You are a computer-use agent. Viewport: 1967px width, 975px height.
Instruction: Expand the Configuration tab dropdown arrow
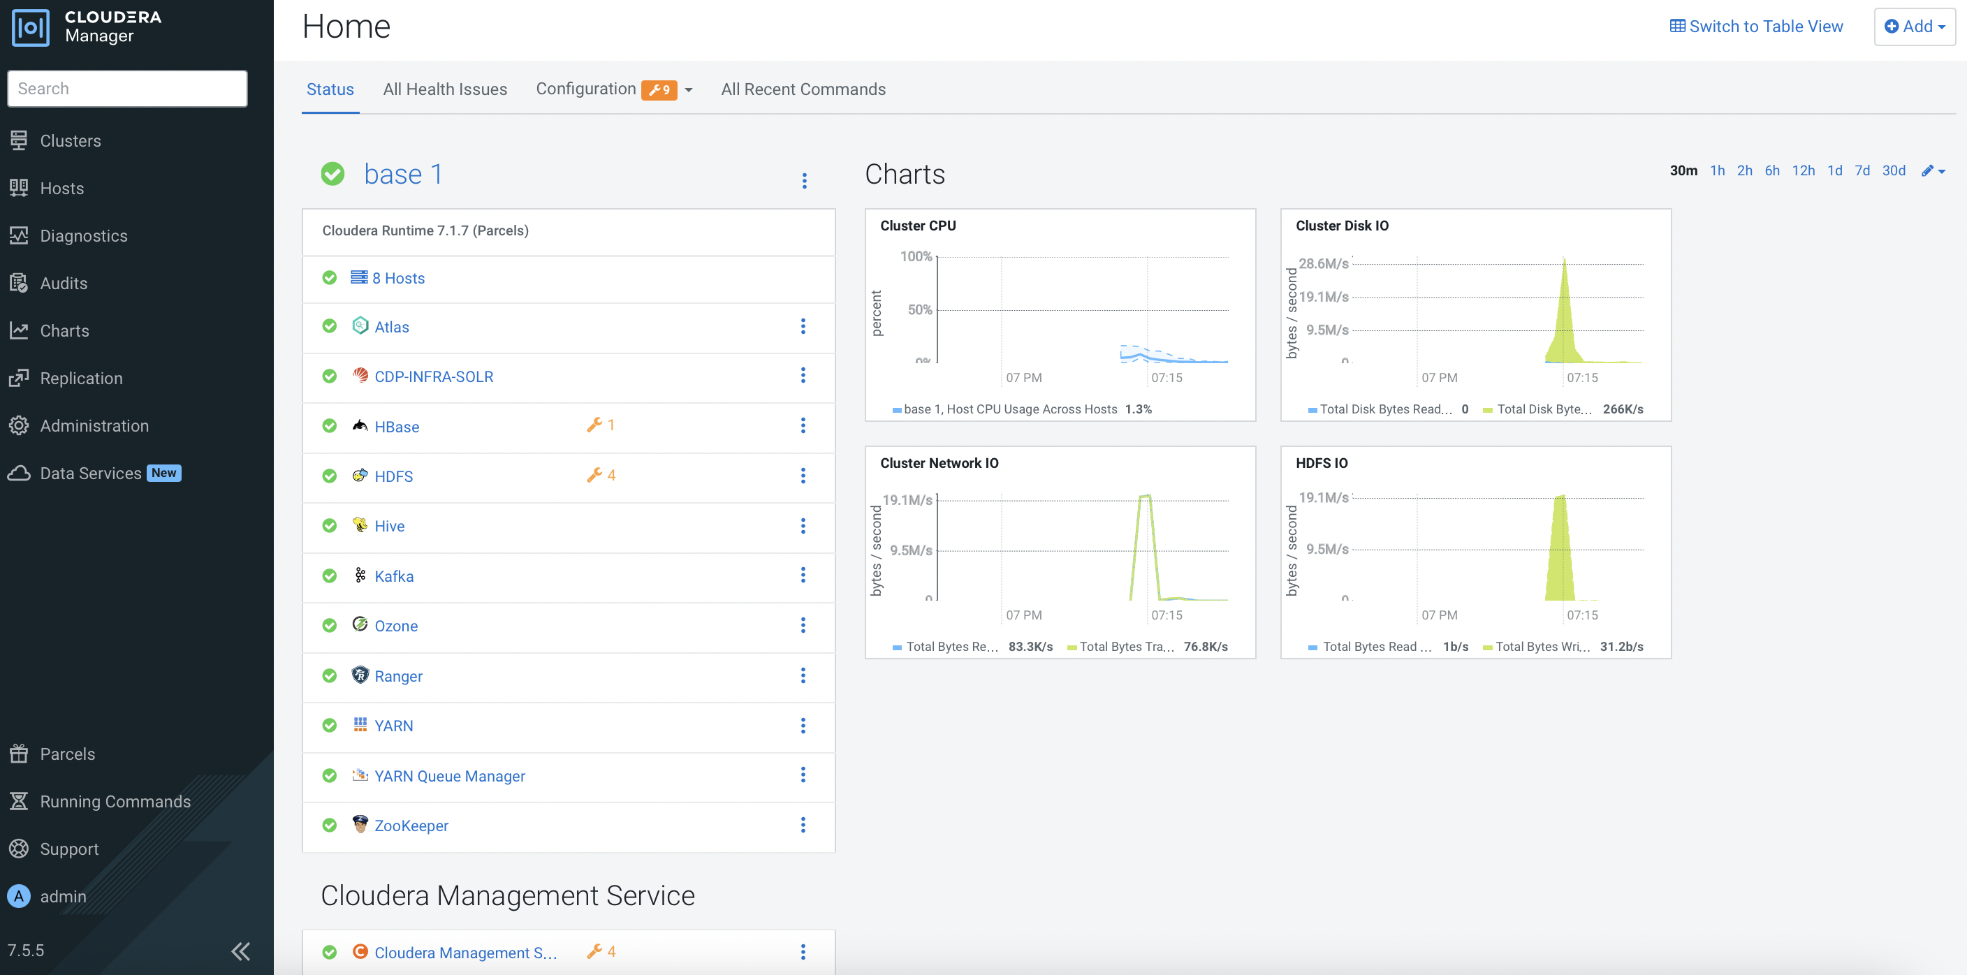coord(689,90)
